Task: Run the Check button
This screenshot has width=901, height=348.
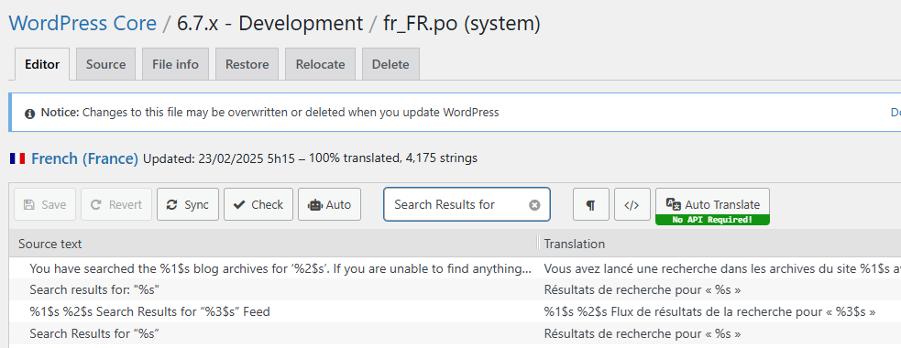Action: pos(258,204)
